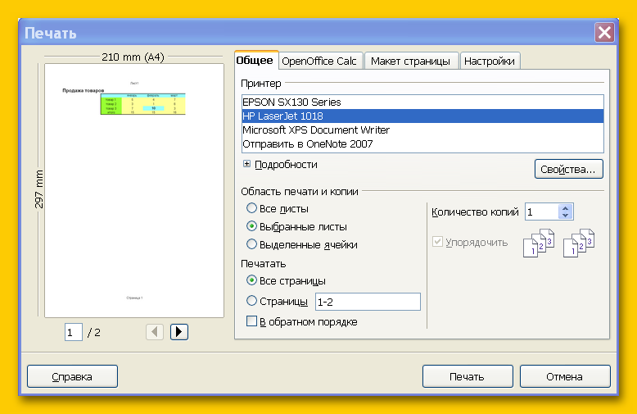637x414 pixels.
Task: Open the 'Макет страницы' tab
Action: [x=409, y=61]
